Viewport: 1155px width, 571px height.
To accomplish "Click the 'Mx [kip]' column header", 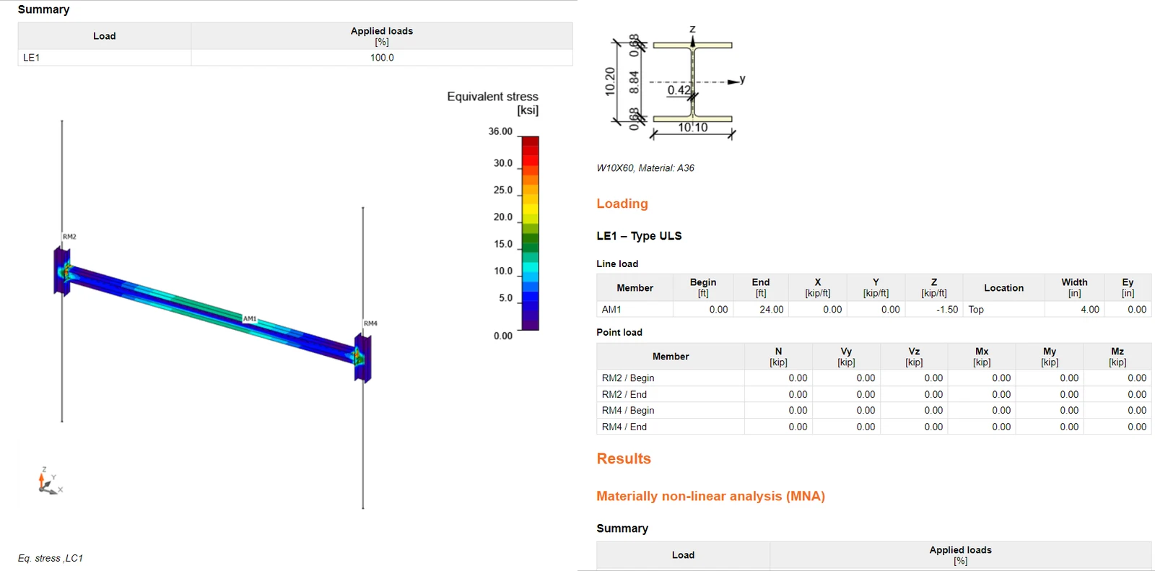I will click(x=982, y=357).
